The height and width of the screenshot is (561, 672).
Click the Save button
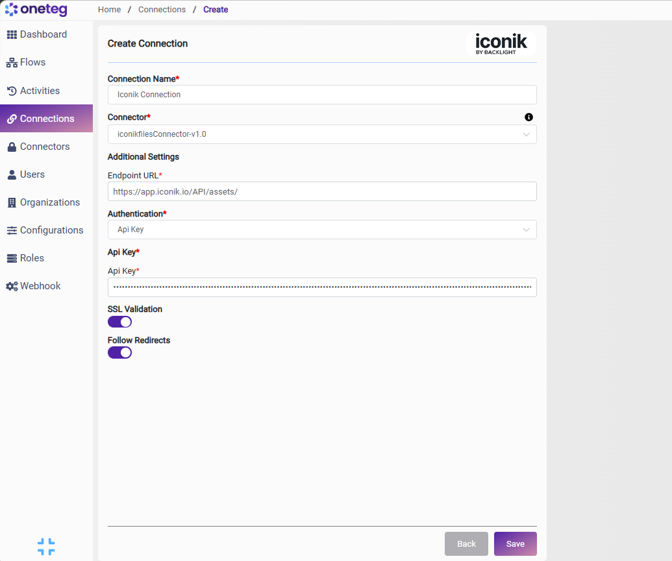tap(515, 544)
